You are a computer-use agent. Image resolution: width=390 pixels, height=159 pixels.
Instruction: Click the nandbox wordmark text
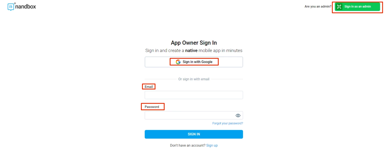(26, 6)
